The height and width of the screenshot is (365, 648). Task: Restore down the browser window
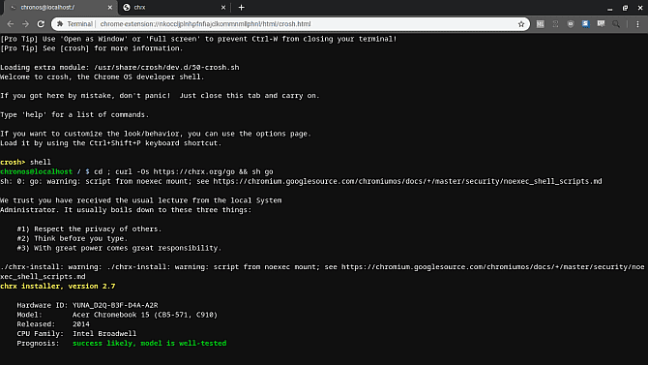(625, 8)
